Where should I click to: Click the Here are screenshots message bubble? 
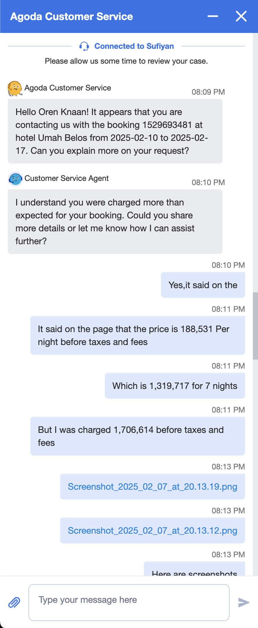coord(194,571)
